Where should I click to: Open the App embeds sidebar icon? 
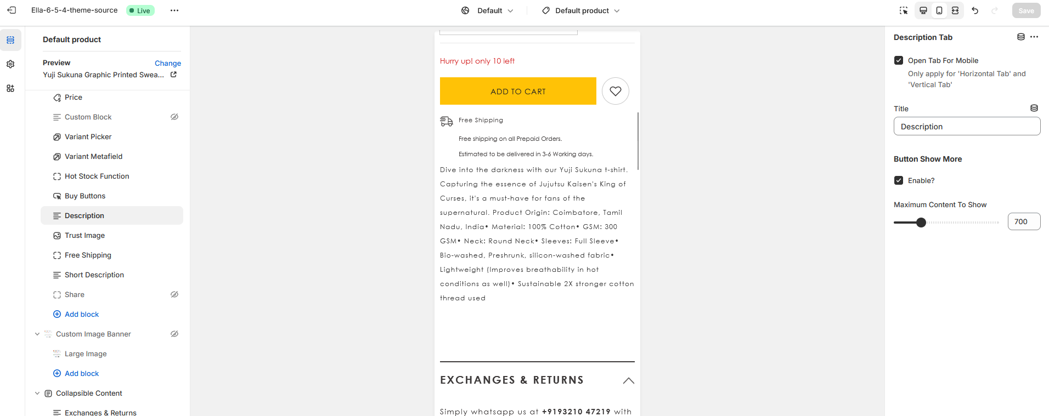click(x=10, y=88)
